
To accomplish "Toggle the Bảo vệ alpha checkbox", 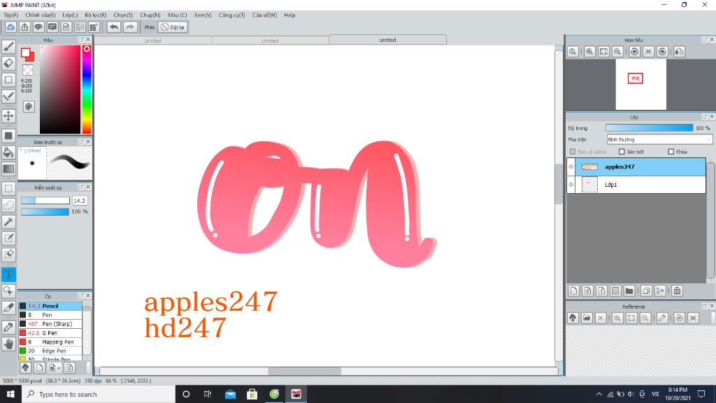I will (573, 152).
